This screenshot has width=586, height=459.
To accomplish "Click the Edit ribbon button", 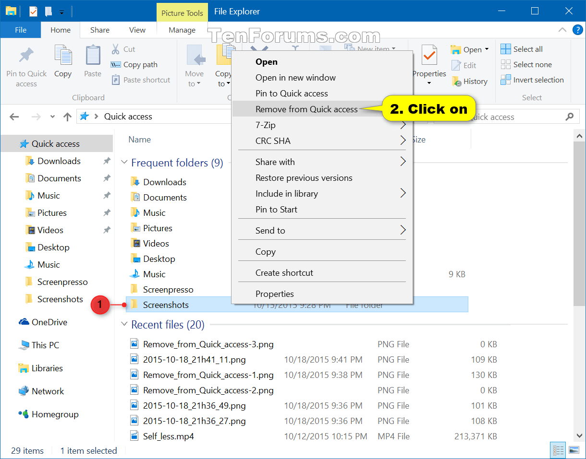I will (x=464, y=65).
